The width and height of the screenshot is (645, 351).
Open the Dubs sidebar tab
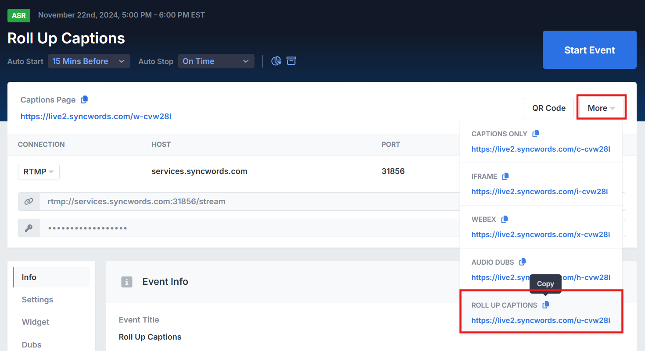pos(32,344)
